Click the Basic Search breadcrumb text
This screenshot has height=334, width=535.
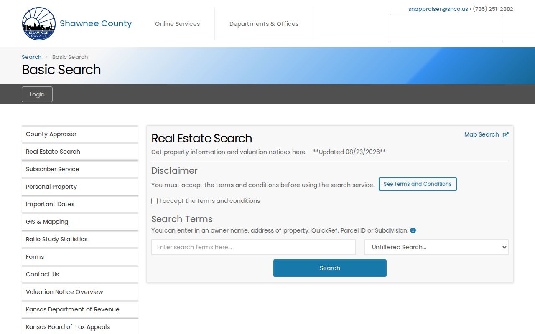(x=70, y=57)
